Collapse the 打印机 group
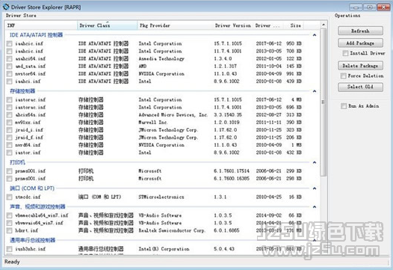 [x=315, y=162]
